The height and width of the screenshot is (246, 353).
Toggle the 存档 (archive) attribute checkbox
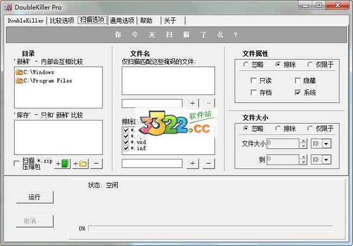coord(254,92)
